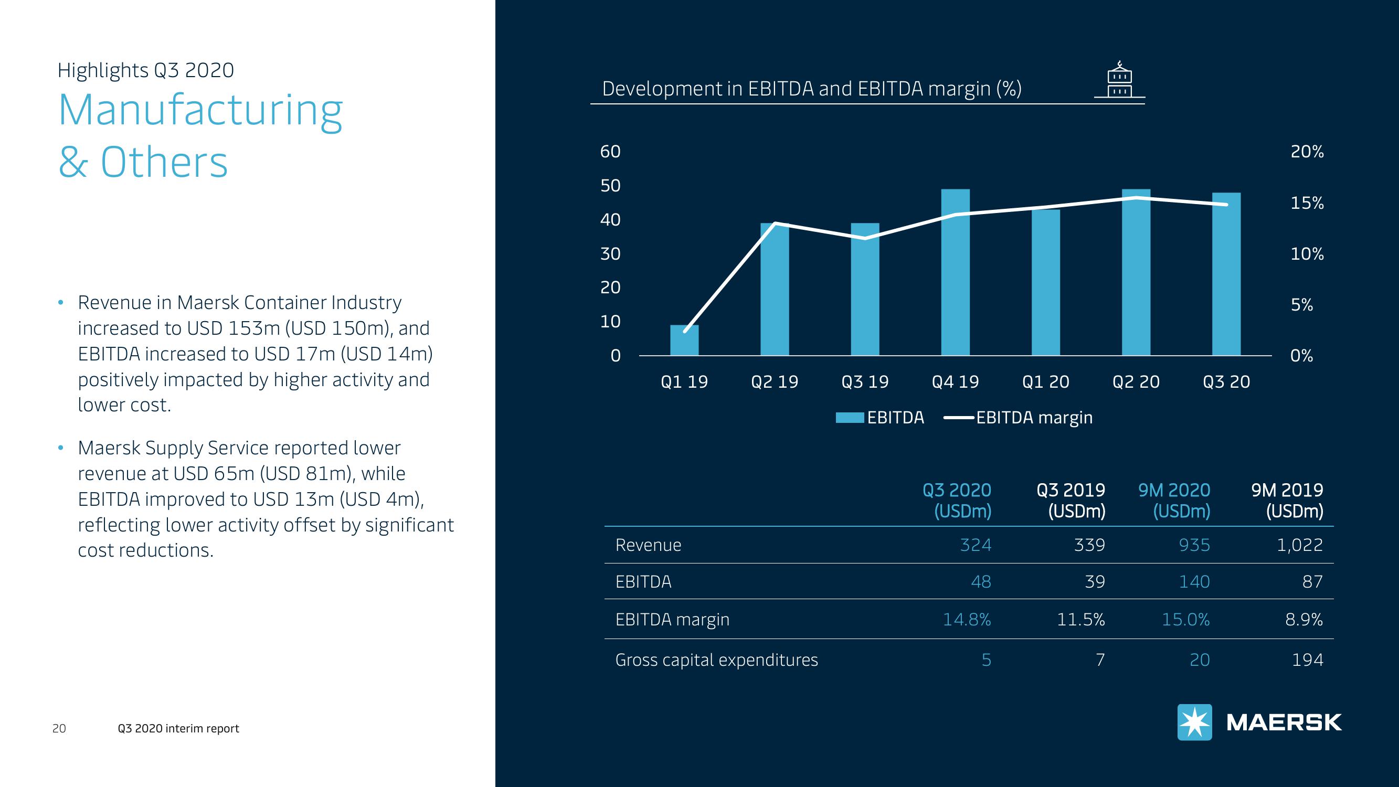The height and width of the screenshot is (787, 1399).
Task: Click the chart title 'Development in EBITDA and EBITDA margin (%)'
Action: click(812, 88)
